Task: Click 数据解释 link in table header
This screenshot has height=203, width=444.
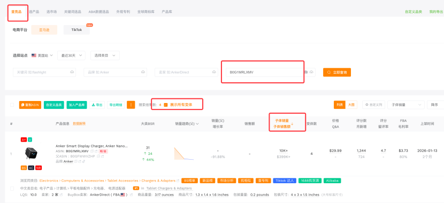Action: click(79, 124)
